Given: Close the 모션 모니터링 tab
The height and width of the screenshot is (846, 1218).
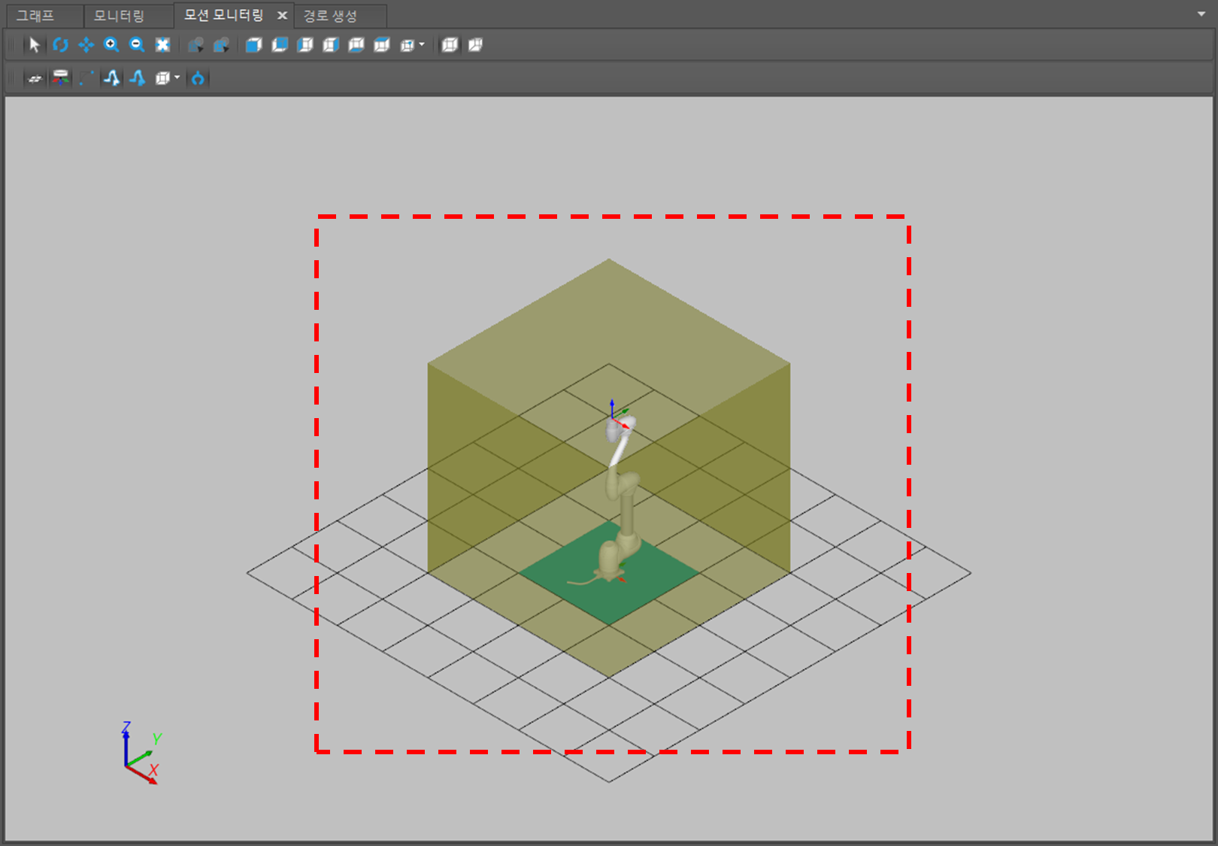Looking at the screenshot, I should 282,16.
